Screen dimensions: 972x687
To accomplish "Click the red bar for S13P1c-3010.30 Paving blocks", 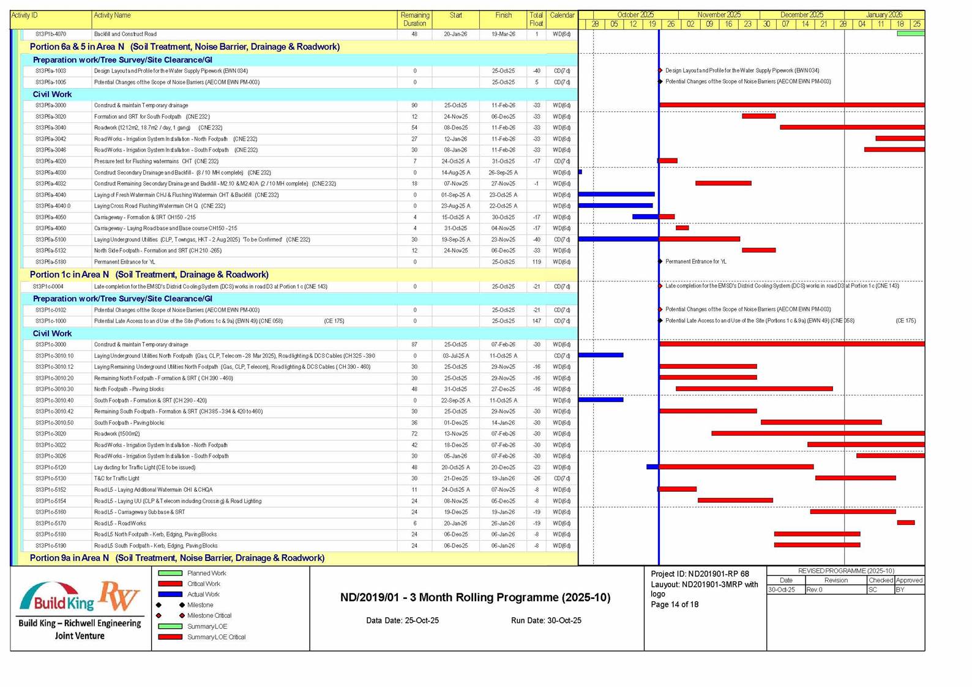I will pos(753,389).
